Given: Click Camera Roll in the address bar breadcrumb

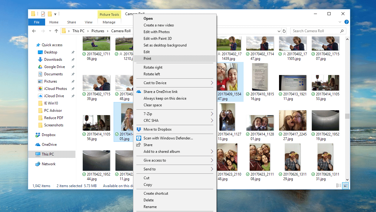Looking at the screenshot, I should pyautogui.click(x=121, y=31).
